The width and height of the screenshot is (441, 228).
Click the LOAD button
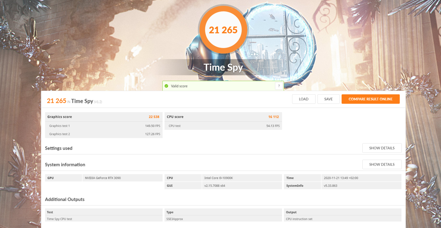303,99
